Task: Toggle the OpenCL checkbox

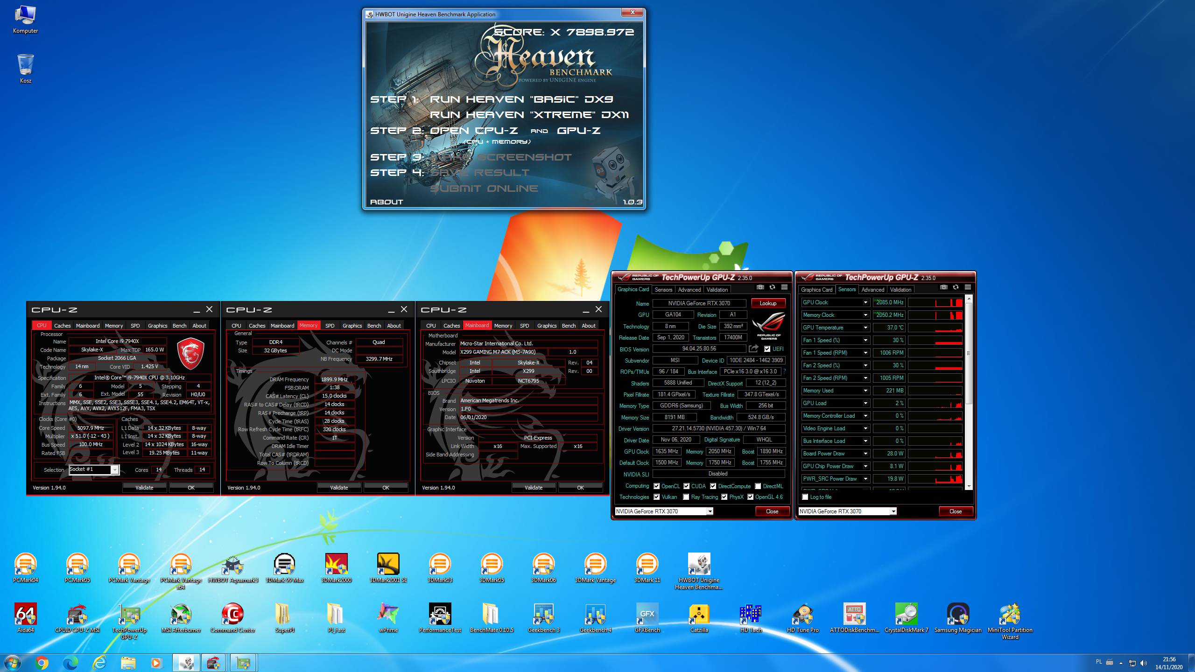Action: click(657, 486)
